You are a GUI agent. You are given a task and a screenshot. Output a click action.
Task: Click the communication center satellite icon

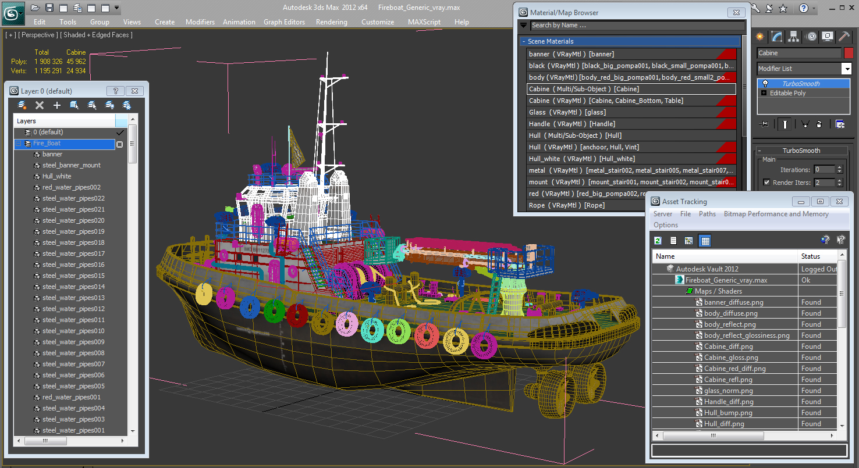click(769, 8)
